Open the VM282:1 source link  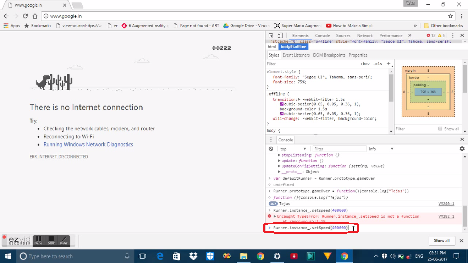446,216
